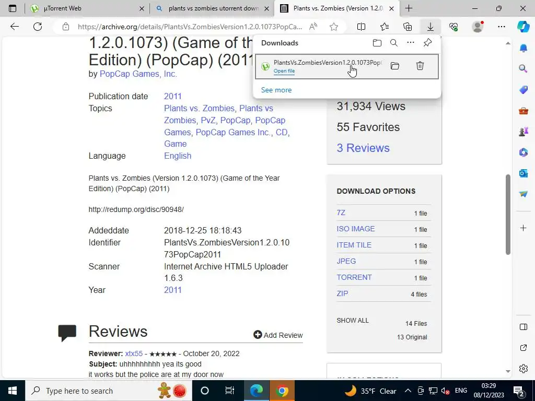The height and width of the screenshot is (401, 535).
Task: Open More options in Downloads panel
Action: point(411,43)
